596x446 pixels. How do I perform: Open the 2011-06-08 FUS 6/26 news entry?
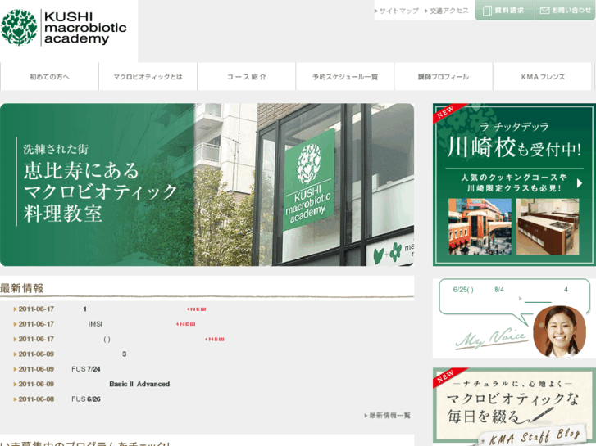(57, 399)
